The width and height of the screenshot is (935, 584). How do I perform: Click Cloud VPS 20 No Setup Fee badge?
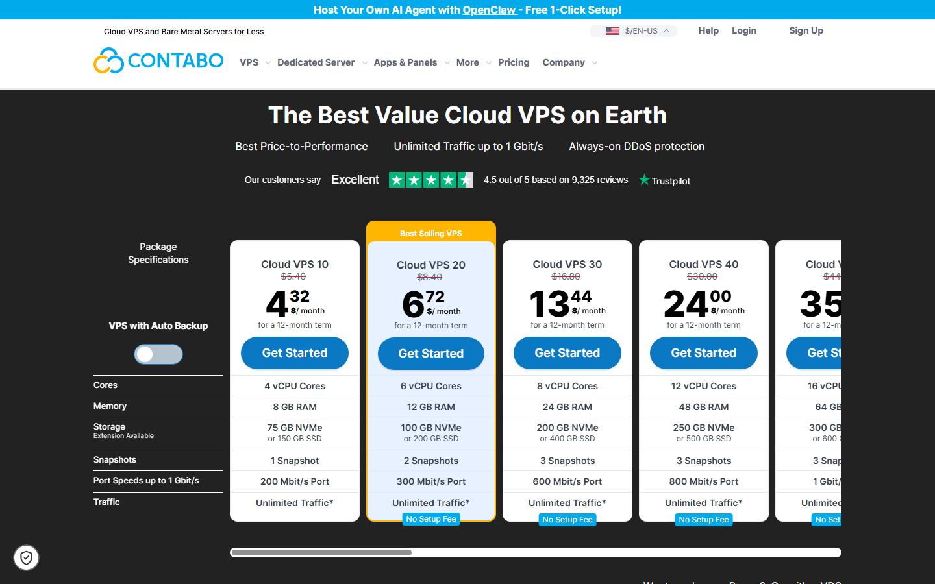(431, 519)
